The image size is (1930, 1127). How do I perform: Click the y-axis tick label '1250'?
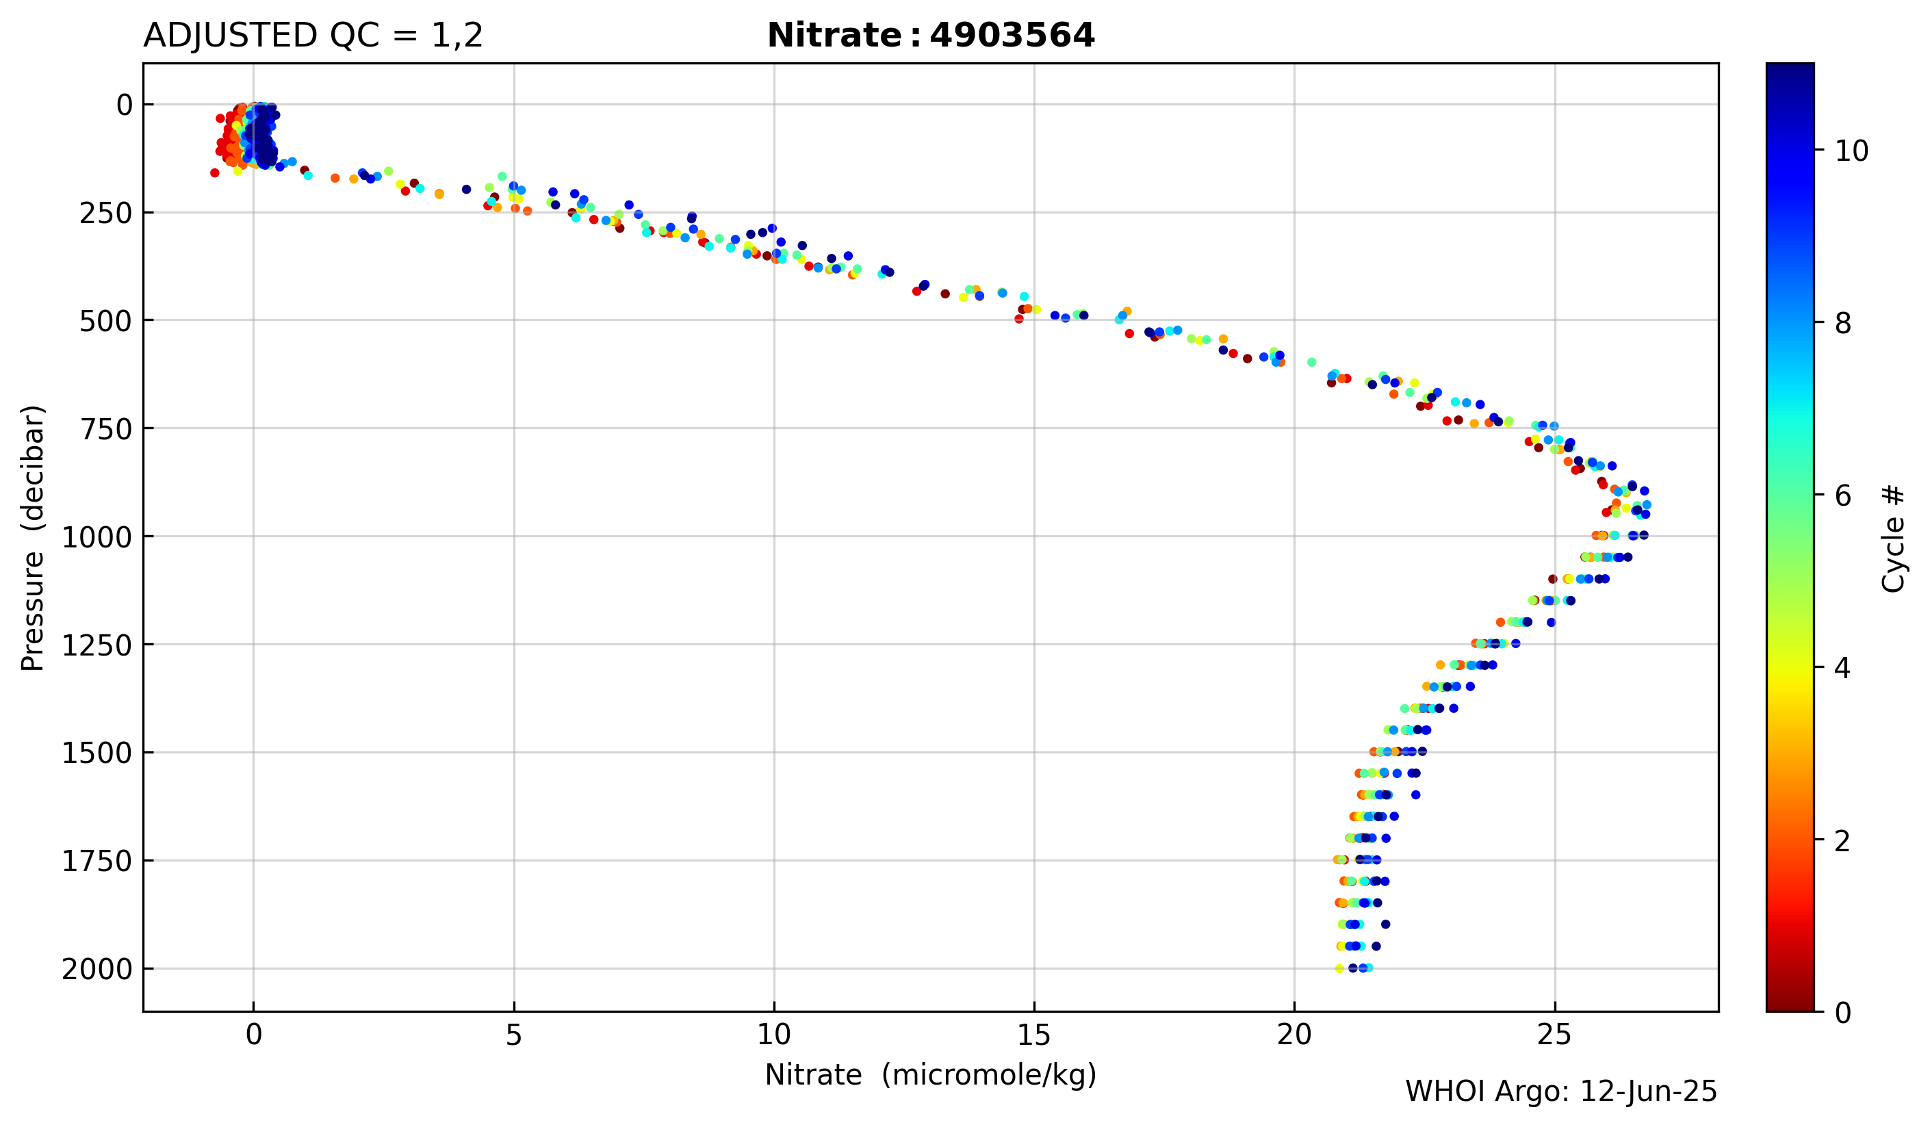(97, 645)
